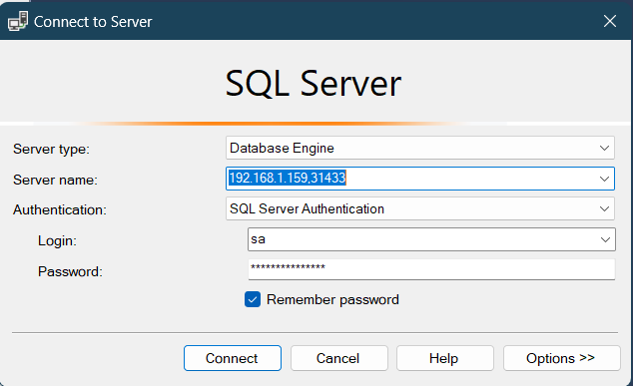Click the Cancel button
Screen dimensions: 633x386
(339, 358)
